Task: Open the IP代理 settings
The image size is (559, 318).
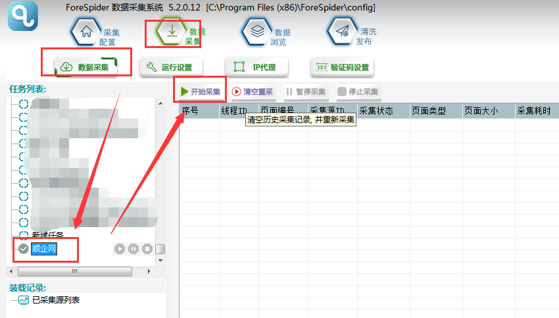Action: click(x=256, y=67)
